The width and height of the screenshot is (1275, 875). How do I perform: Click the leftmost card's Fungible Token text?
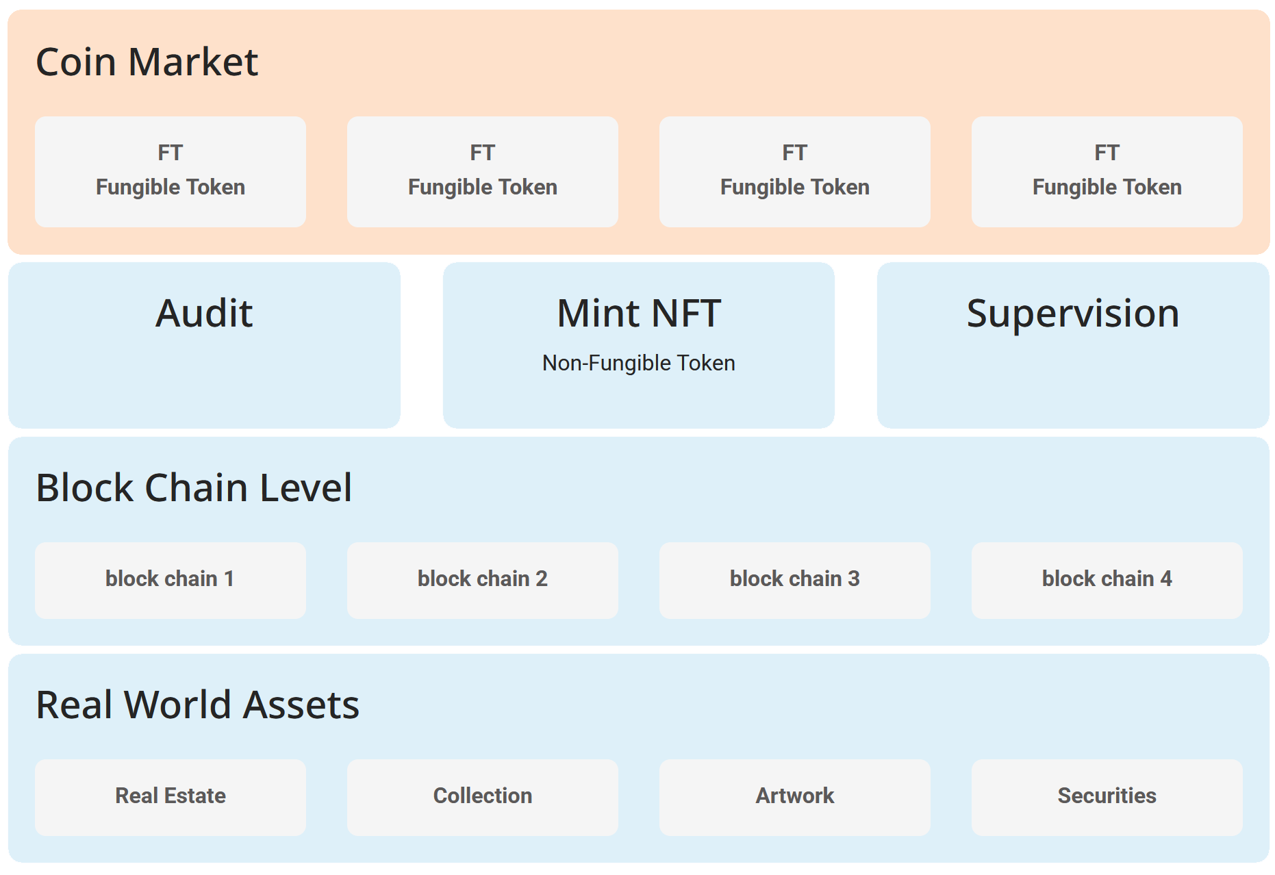pos(170,187)
